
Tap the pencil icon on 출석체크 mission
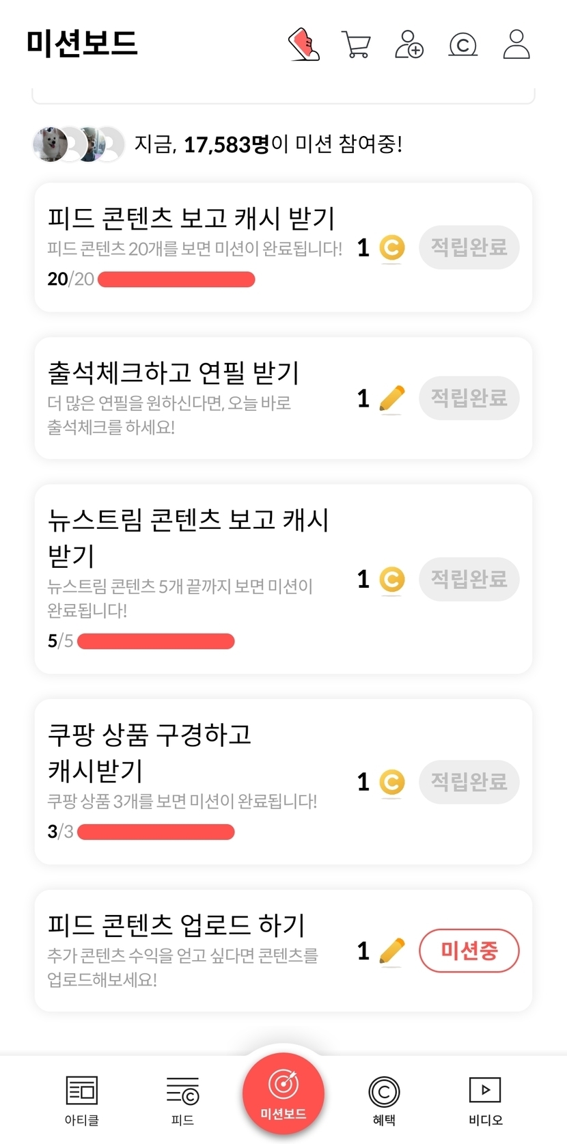(391, 399)
